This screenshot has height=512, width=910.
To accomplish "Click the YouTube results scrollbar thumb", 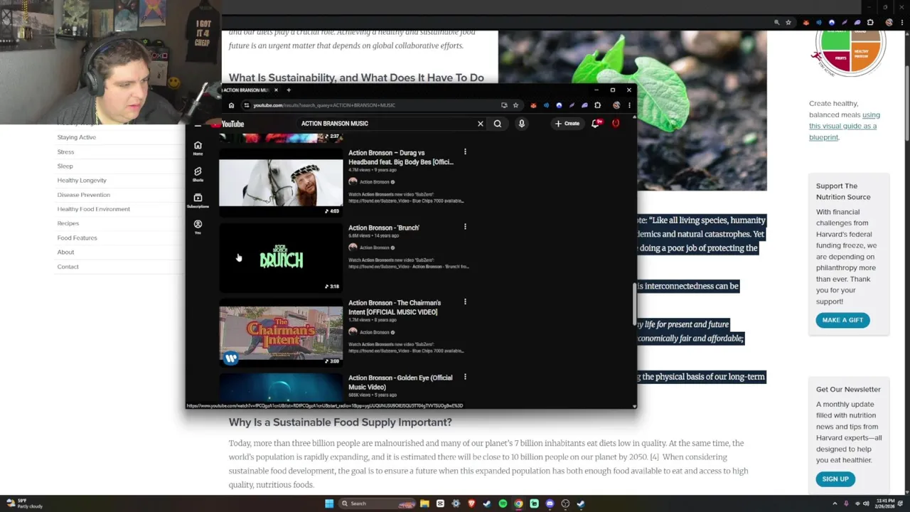I will [634, 304].
